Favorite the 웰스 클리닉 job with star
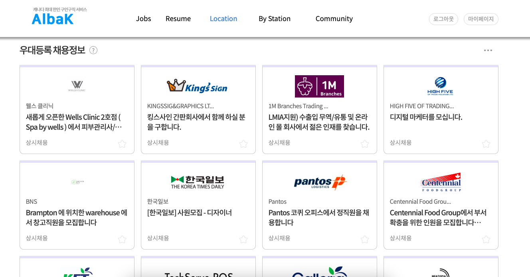 pos(122,144)
